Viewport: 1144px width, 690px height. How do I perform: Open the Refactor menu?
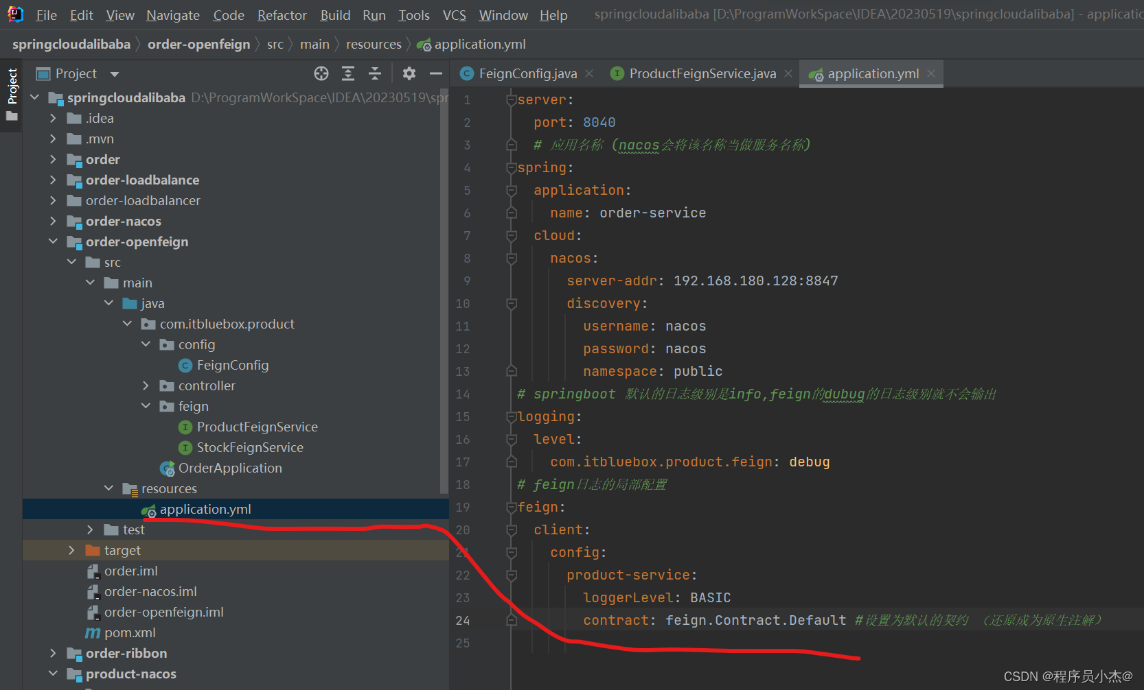tap(282, 15)
